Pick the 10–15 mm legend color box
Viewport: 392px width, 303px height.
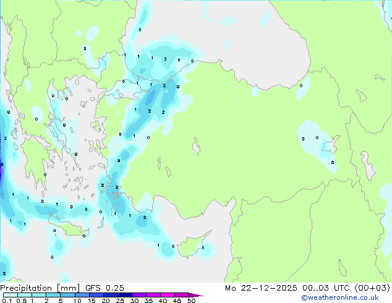pos(82,295)
